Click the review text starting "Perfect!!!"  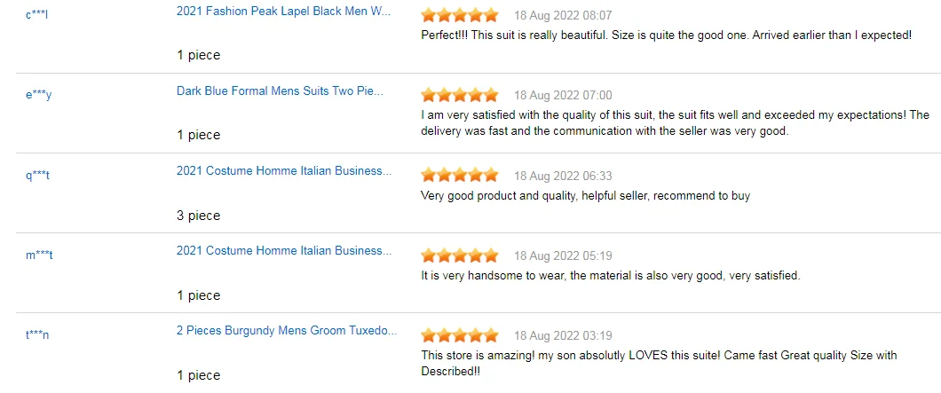click(666, 35)
